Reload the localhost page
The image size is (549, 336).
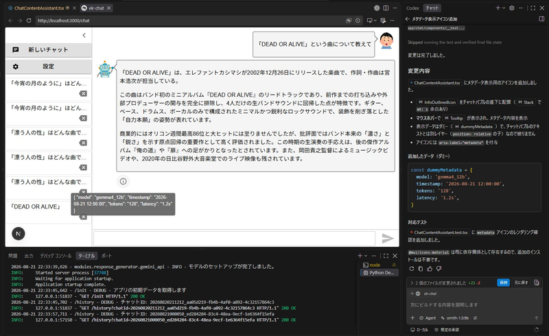tap(29, 21)
